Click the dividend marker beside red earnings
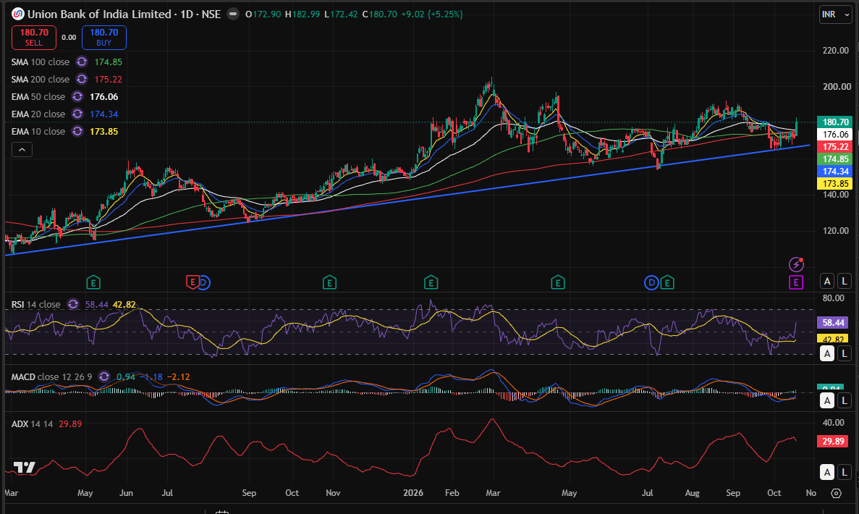The width and height of the screenshot is (859, 514). [204, 283]
